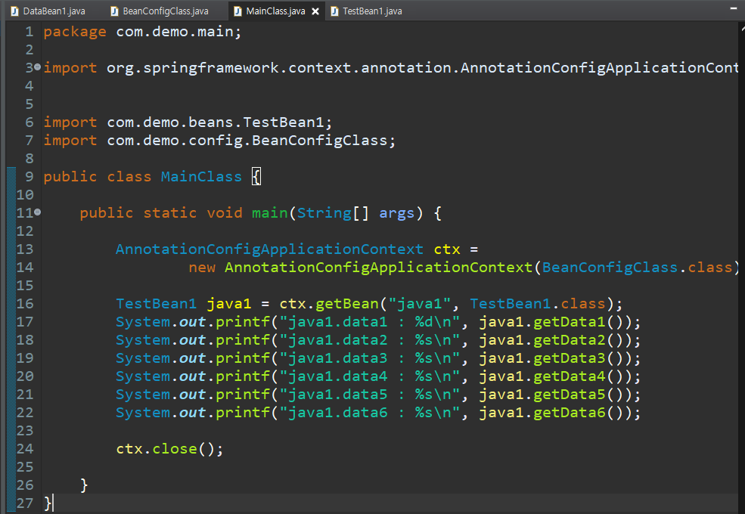This screenshot has width=745, height=514.
Task: Open the BeanConfigClass.java editor tab
Action: coord(160,11)
